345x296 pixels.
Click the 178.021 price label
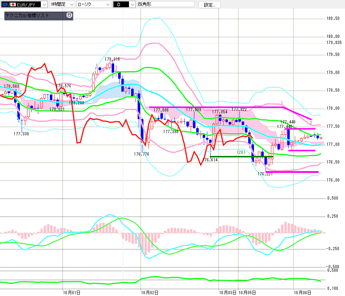[x=57, y=109]
